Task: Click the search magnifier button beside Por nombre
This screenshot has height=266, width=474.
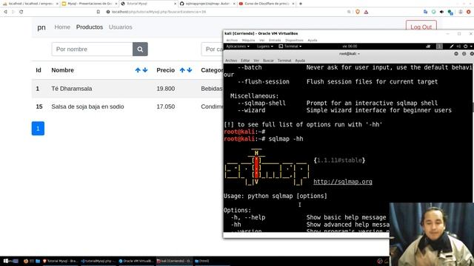Action: coord(140,50)
